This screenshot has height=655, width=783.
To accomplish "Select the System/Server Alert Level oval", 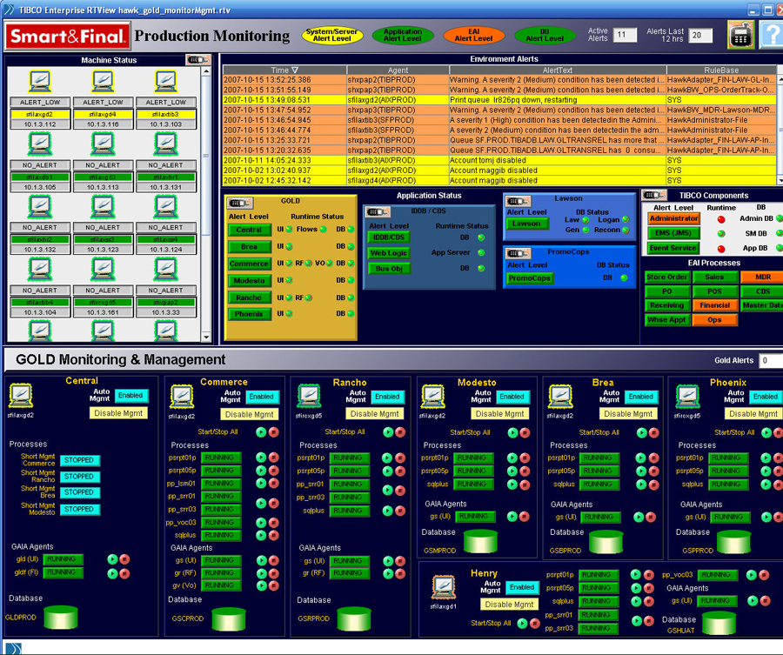I will [x=332, y=36].
